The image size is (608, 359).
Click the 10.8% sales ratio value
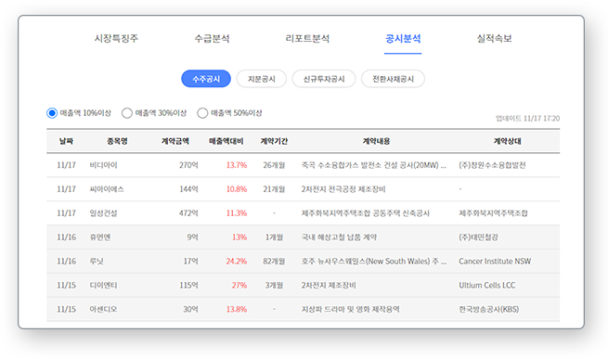(x=237, y=189)
